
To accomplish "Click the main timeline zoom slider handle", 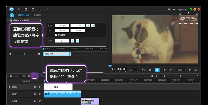I will (x=181, y=76).
